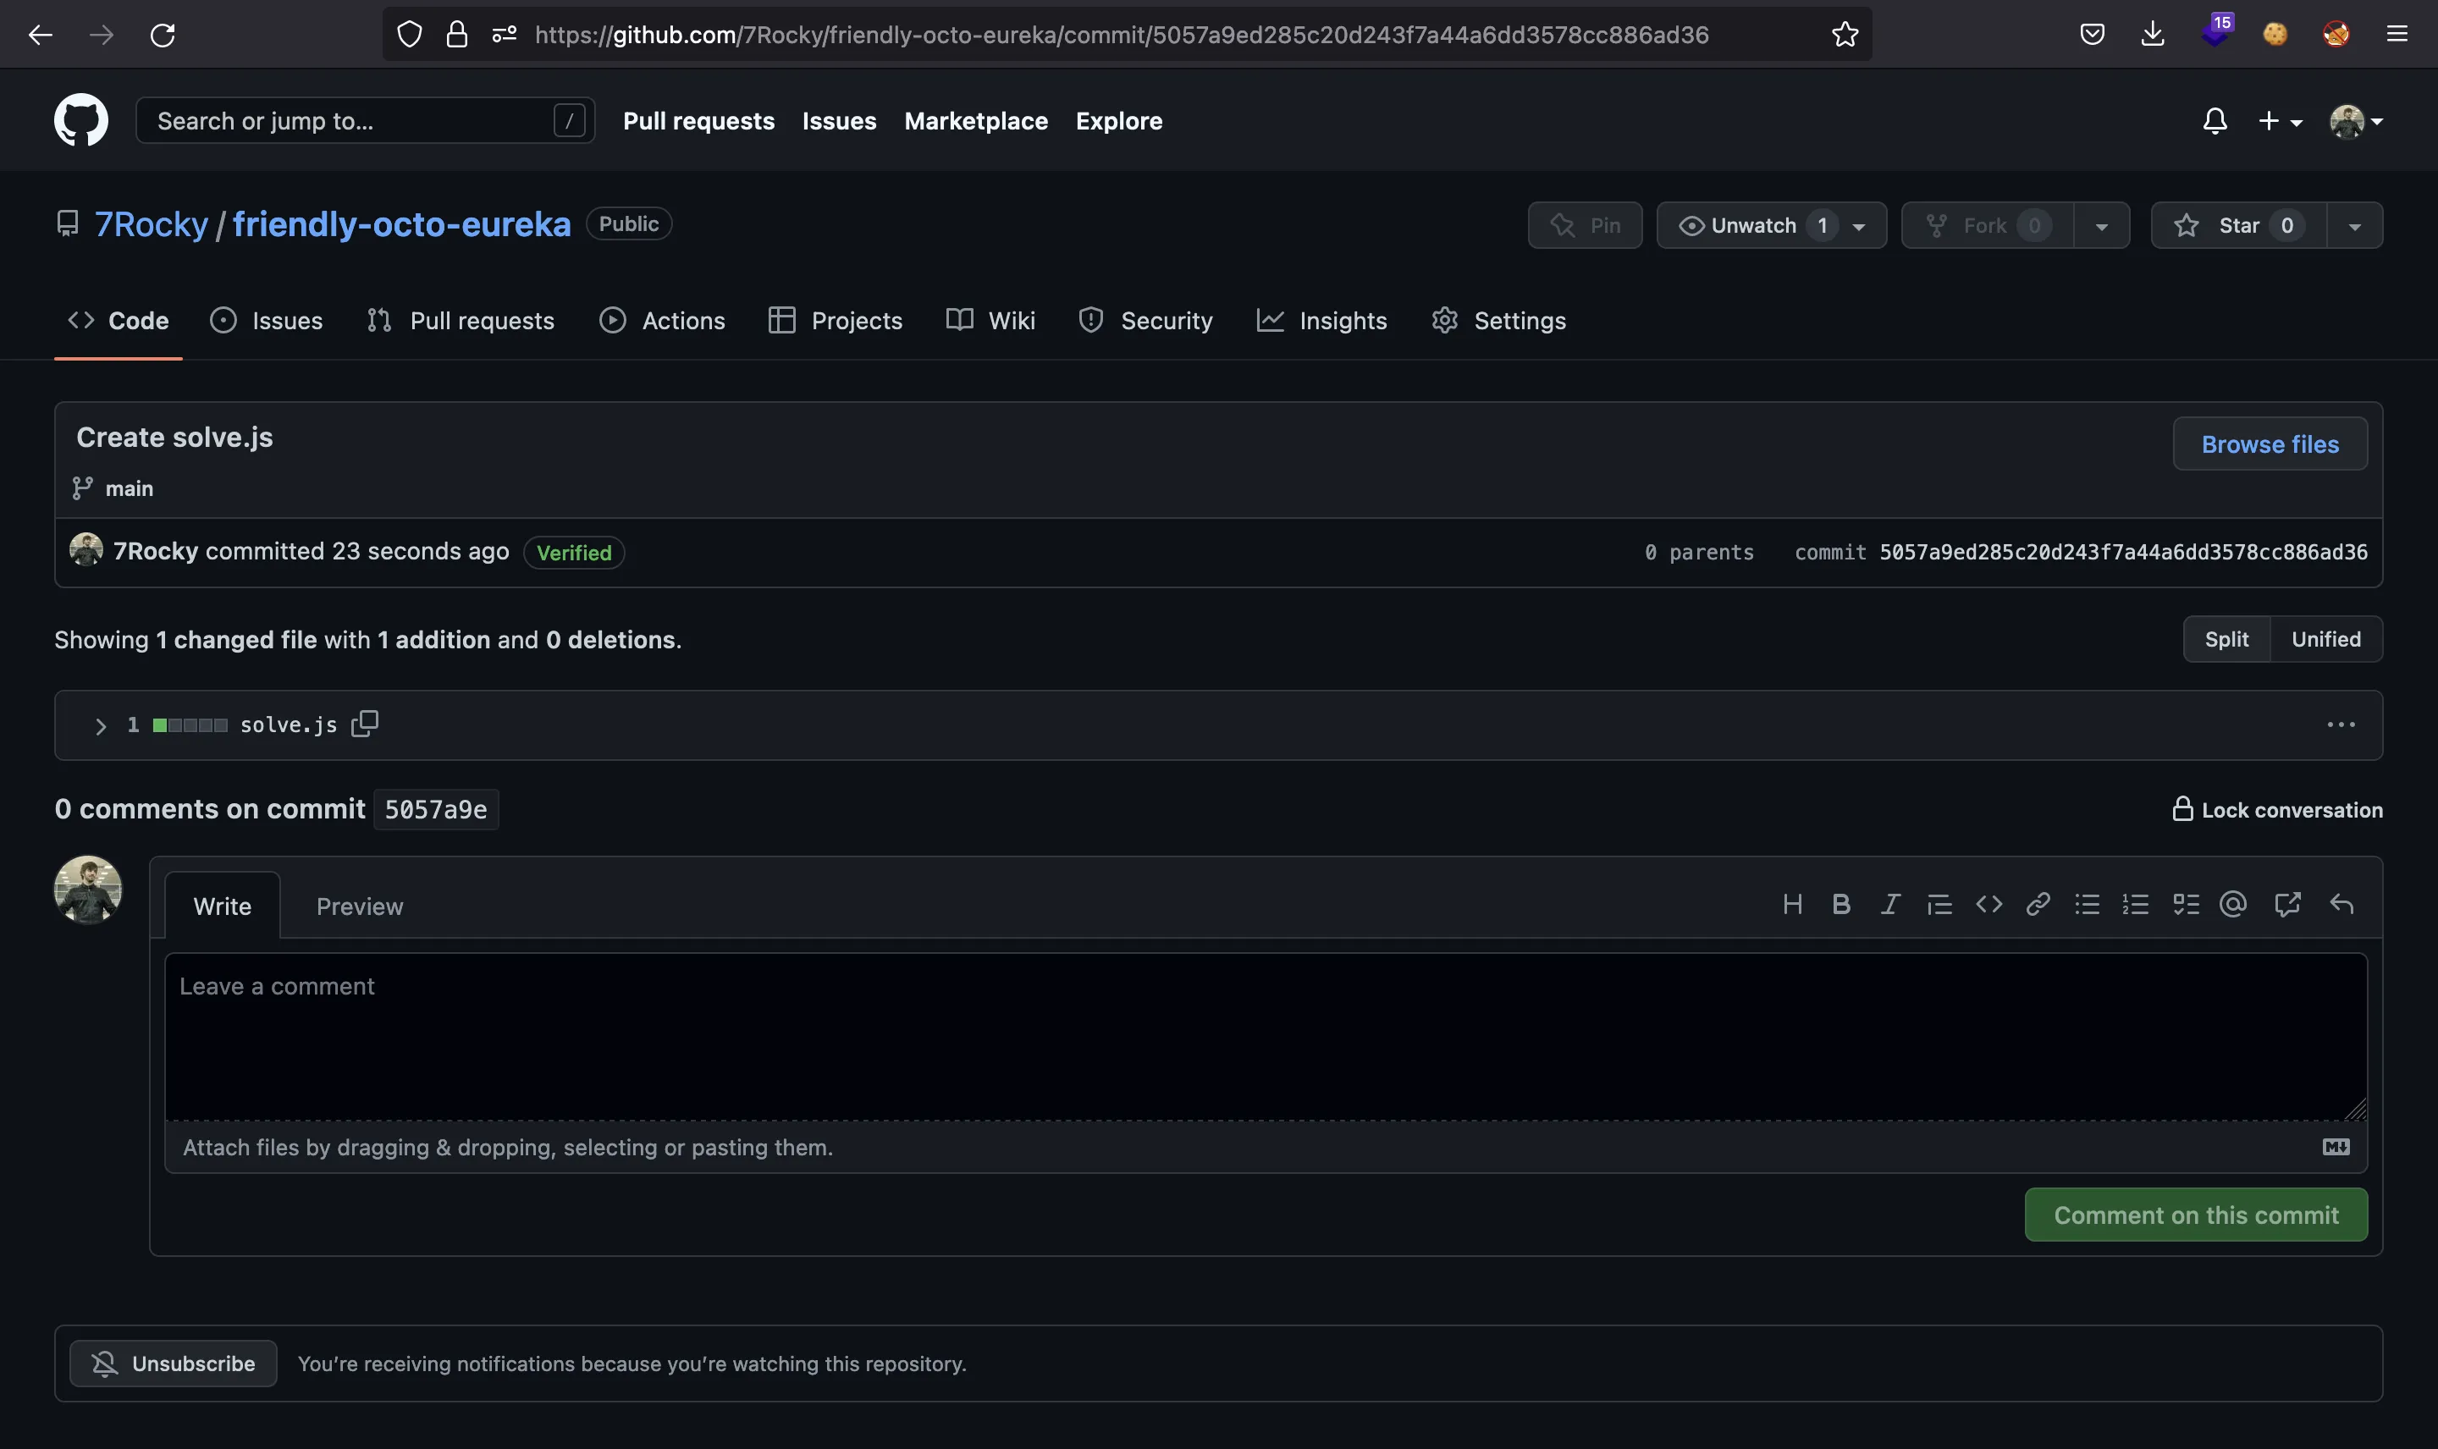Open the Star lists dropdown arrow
The width and height of the screenshot is (2438, 1449).
click(2354, 225)
